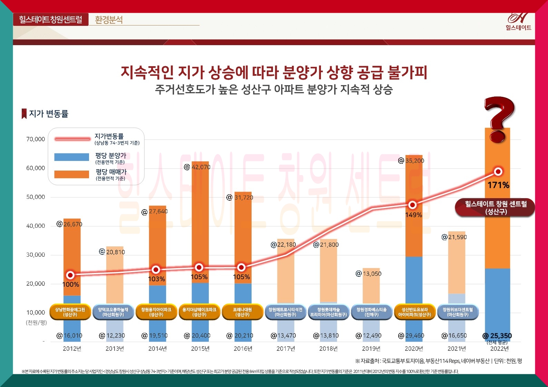Click the 2017년 x-axis label

[286, 349]
